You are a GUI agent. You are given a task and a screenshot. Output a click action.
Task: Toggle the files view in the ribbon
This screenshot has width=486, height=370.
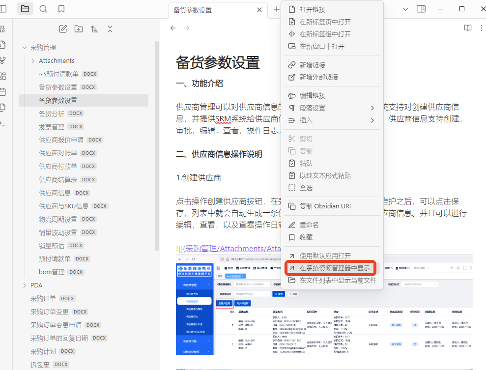click(25, 8)
